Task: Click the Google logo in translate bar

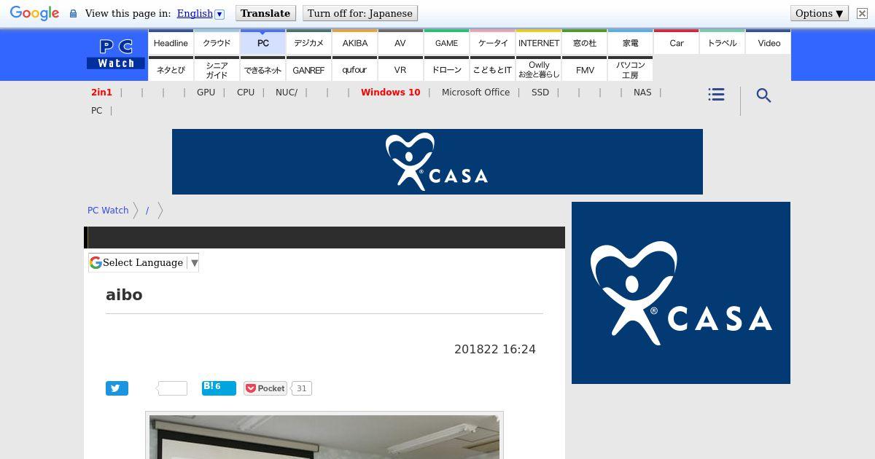Action: 34,14
